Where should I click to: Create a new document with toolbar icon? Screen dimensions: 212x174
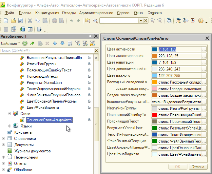[x=6, y=21]
